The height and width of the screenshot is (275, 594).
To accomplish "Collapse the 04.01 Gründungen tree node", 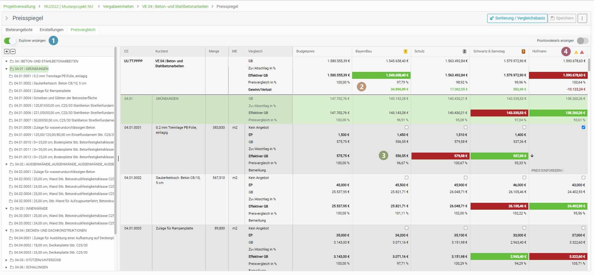I will tap(6, 69).
